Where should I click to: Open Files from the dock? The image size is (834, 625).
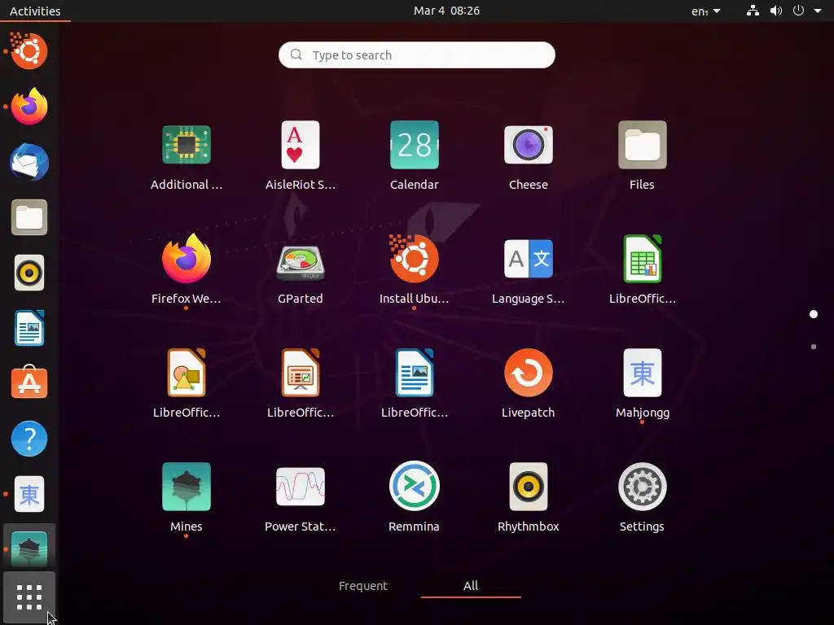29,217
